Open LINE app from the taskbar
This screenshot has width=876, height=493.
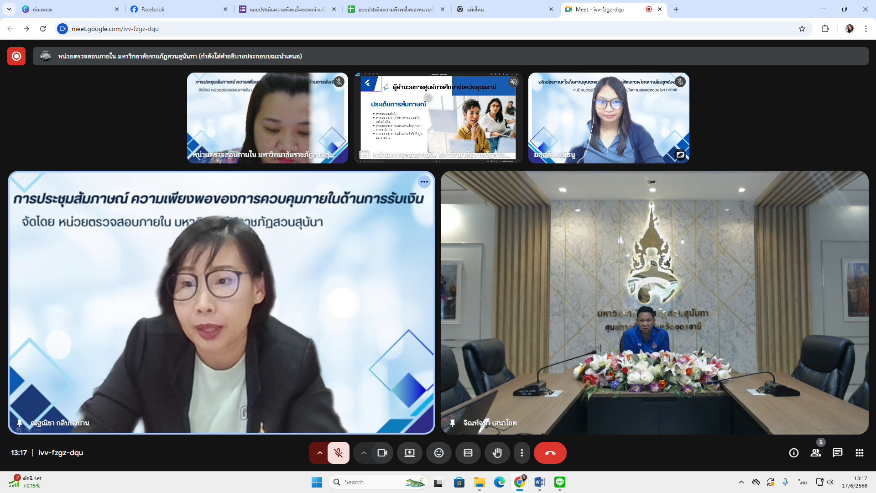(x=559, y=482)
